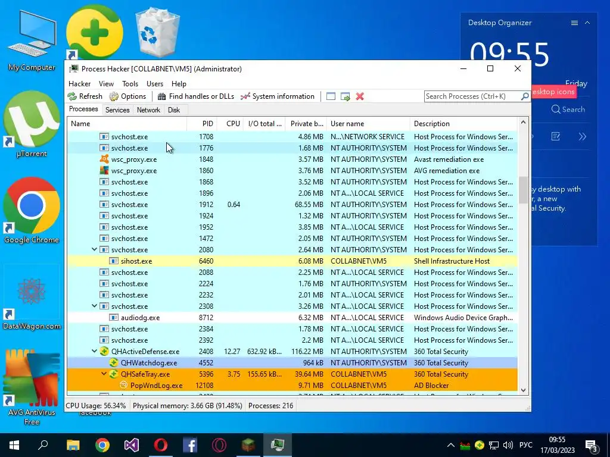Open the Users menu

point(155,83)
